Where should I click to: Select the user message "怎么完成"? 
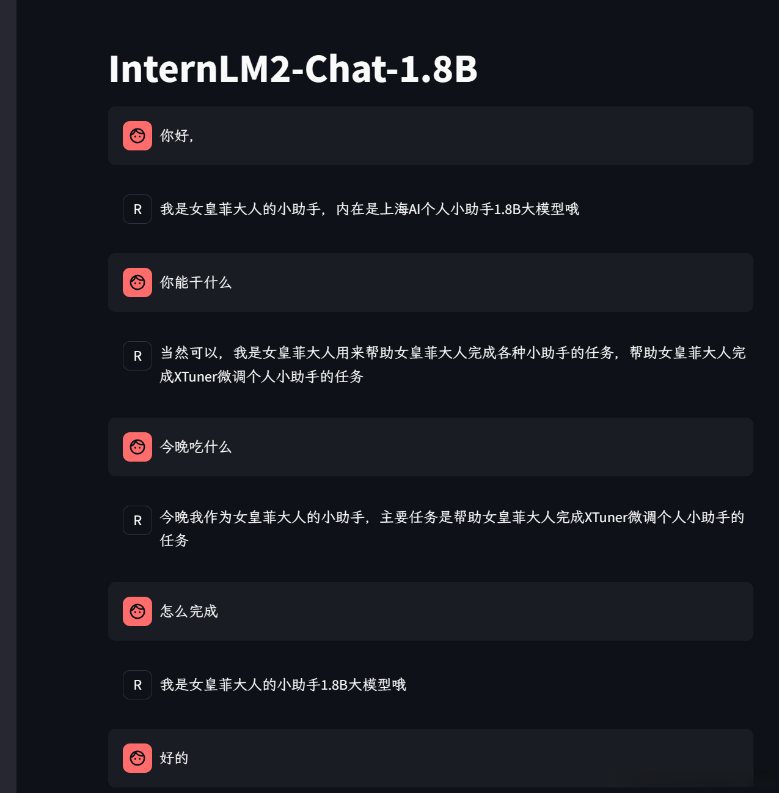click(x=189, y=611)
